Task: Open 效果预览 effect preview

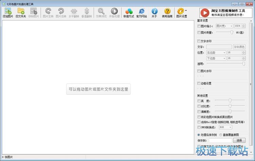Action: tap(101, 13)
